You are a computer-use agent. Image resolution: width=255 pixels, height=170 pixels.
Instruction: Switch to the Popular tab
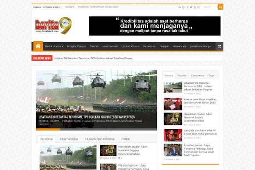[182, 76]
